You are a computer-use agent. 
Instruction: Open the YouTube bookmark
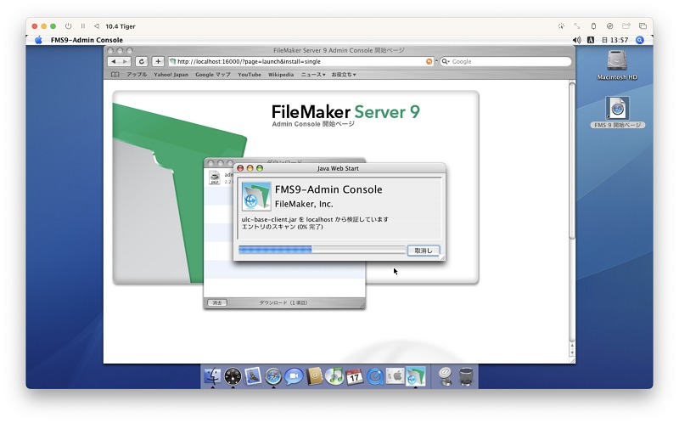tap(250, 75)
